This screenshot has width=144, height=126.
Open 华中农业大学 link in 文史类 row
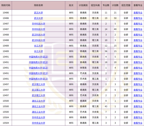point(39,117)
